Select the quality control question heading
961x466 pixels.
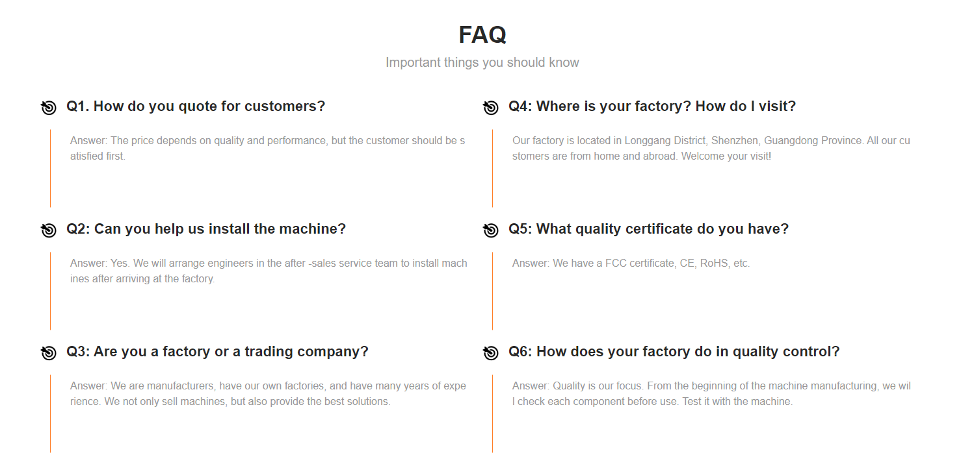click(x=674, y=352)
